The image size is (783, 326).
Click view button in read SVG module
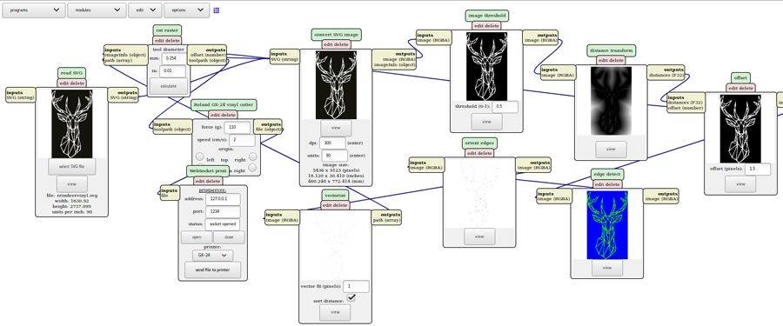(72, 183)
